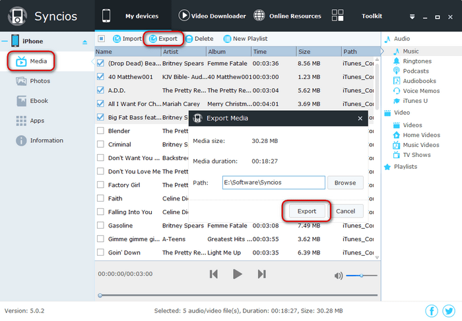Click the New Playlist toolbar button
This screenshot has height=321, width=462.
pos(246,38)
